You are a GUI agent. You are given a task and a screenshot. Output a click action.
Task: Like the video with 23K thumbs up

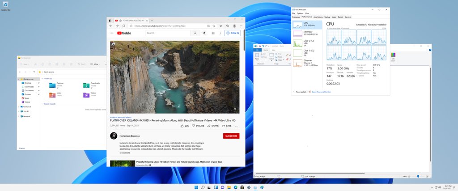(x=185, y=126)
